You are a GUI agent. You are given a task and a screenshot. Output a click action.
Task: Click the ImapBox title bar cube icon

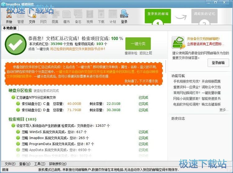tap(3, 4)
